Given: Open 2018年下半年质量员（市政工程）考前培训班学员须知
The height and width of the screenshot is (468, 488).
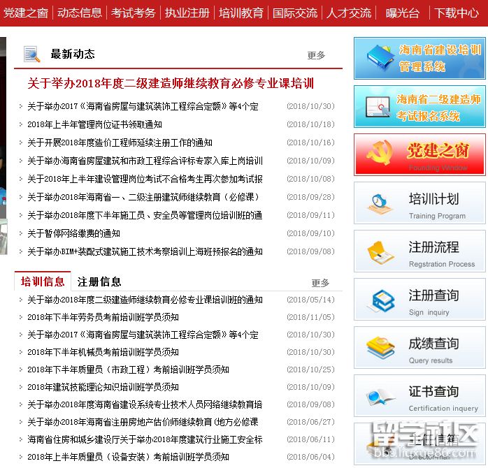Looking at the screenshot, I should tap(128, 370).
